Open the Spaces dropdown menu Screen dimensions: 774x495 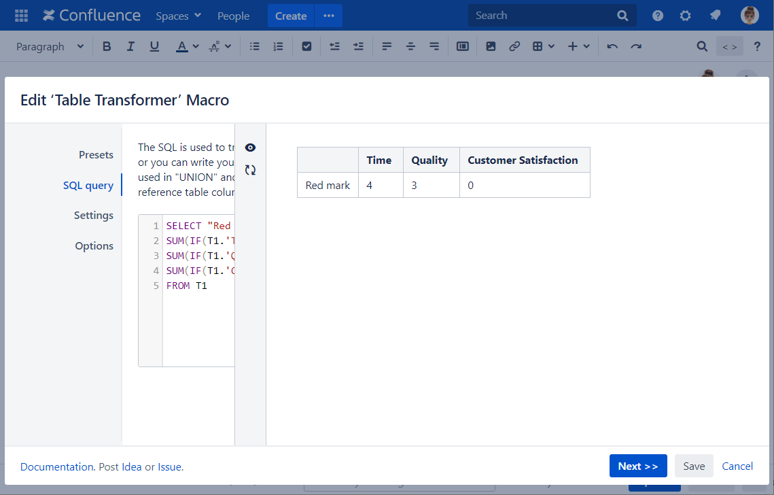(x=178, y=16)
